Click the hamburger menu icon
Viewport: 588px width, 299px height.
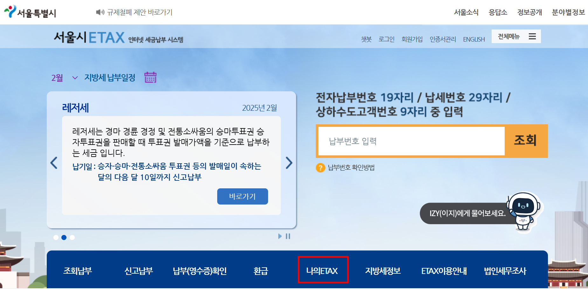pyautogui.click(x=532, y=36)
